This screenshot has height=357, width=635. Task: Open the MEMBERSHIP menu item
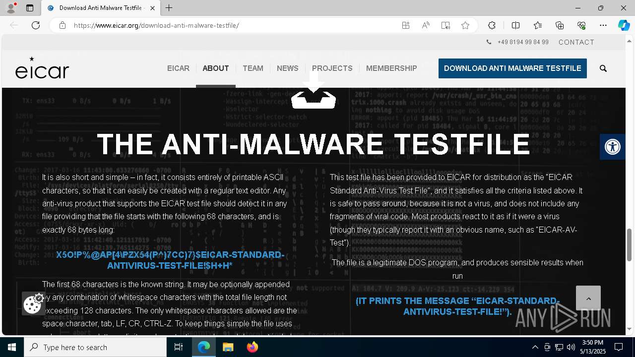(391, 68)
